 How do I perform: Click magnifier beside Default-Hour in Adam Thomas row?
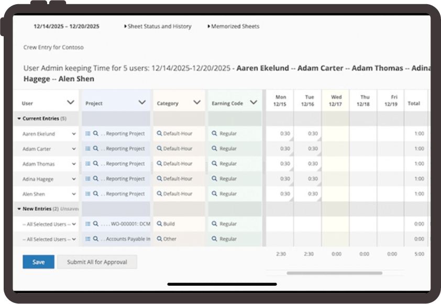click(x=159, y=164)
